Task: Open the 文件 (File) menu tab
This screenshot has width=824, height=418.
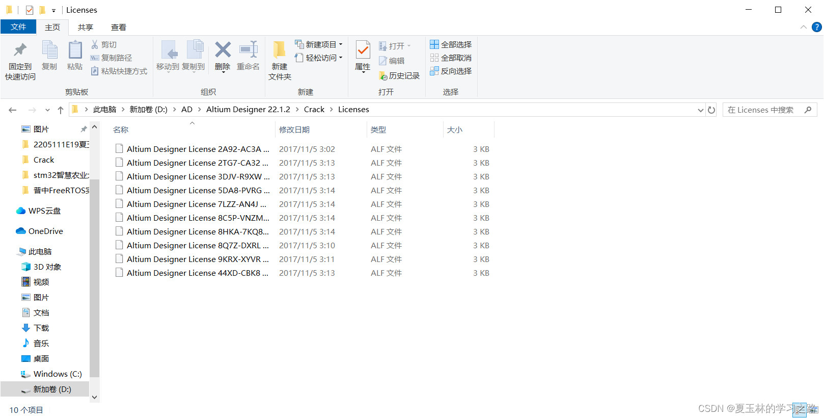Action: tap(18, 27)
